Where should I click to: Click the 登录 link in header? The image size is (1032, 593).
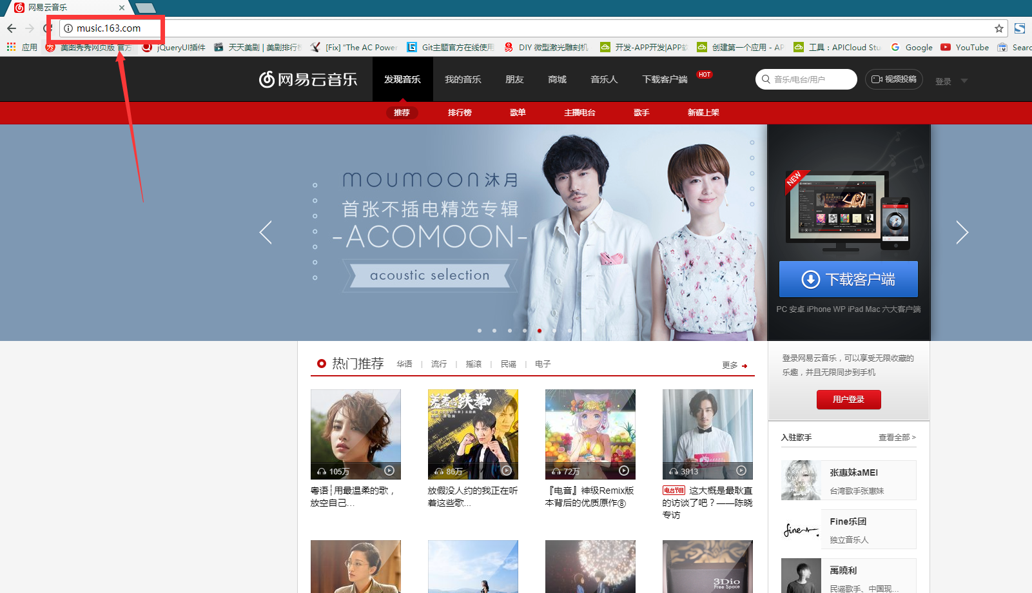[x=943, y=81]
